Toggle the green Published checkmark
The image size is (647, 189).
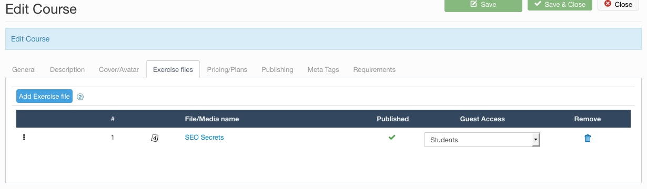[x=392, y=138]
